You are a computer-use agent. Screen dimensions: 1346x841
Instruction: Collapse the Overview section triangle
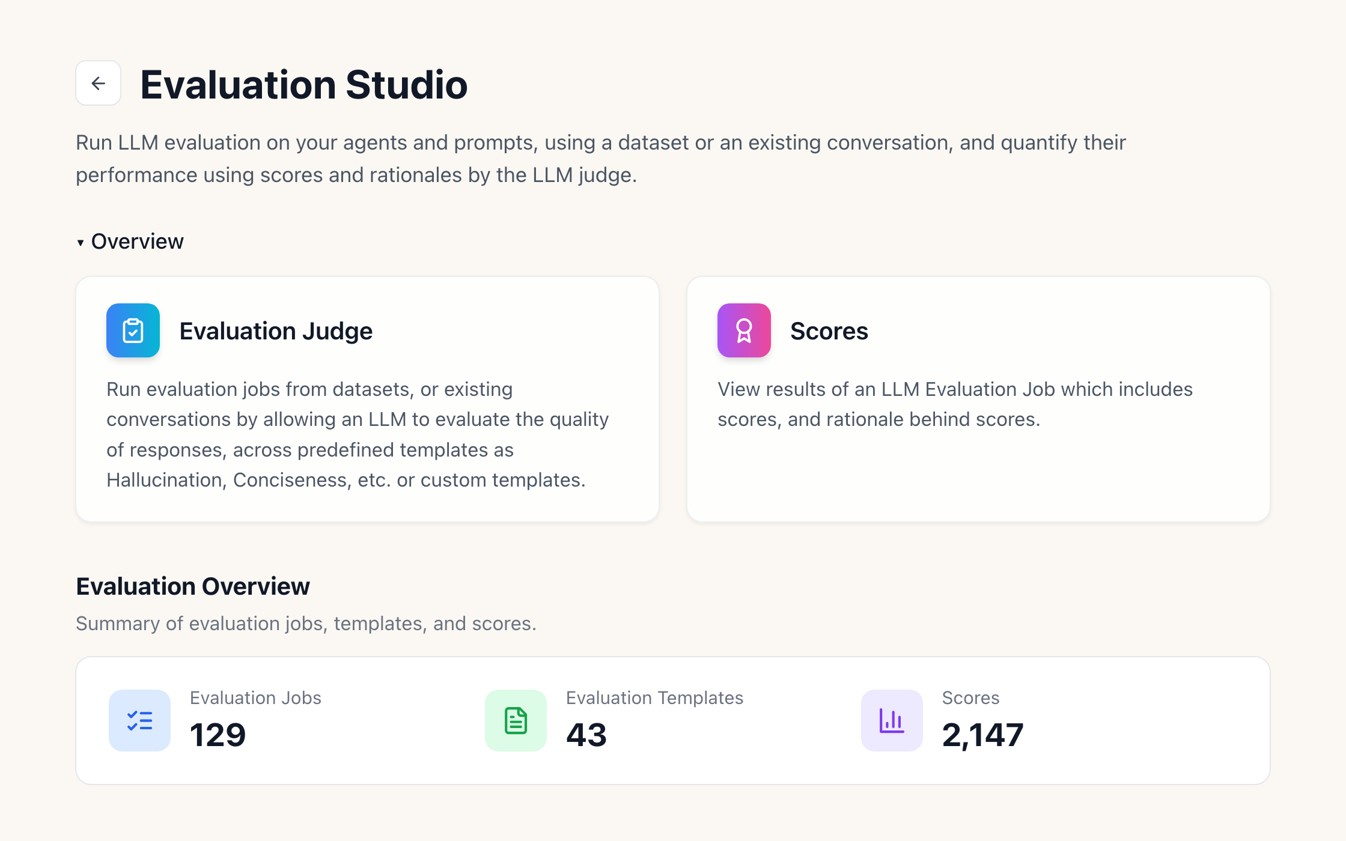tap(81, 242)
